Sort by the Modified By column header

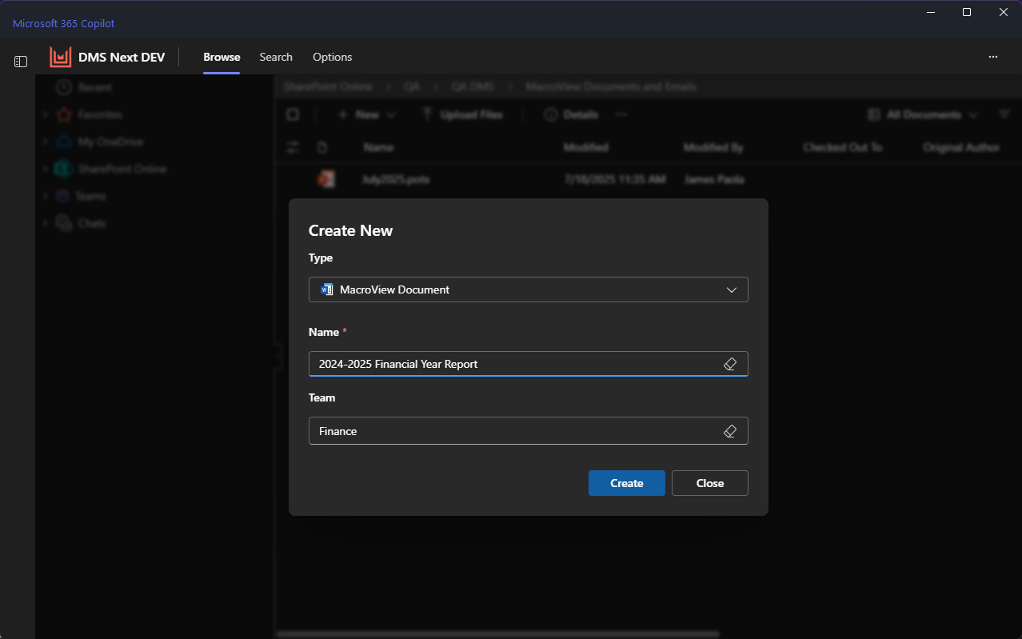click(x=713, y=147)
